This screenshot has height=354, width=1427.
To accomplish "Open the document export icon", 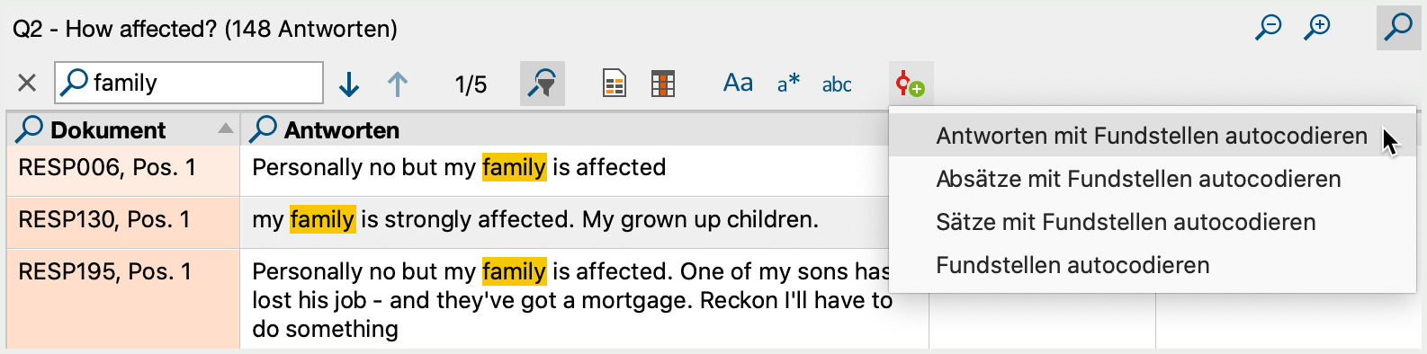I will click(615, 84).
